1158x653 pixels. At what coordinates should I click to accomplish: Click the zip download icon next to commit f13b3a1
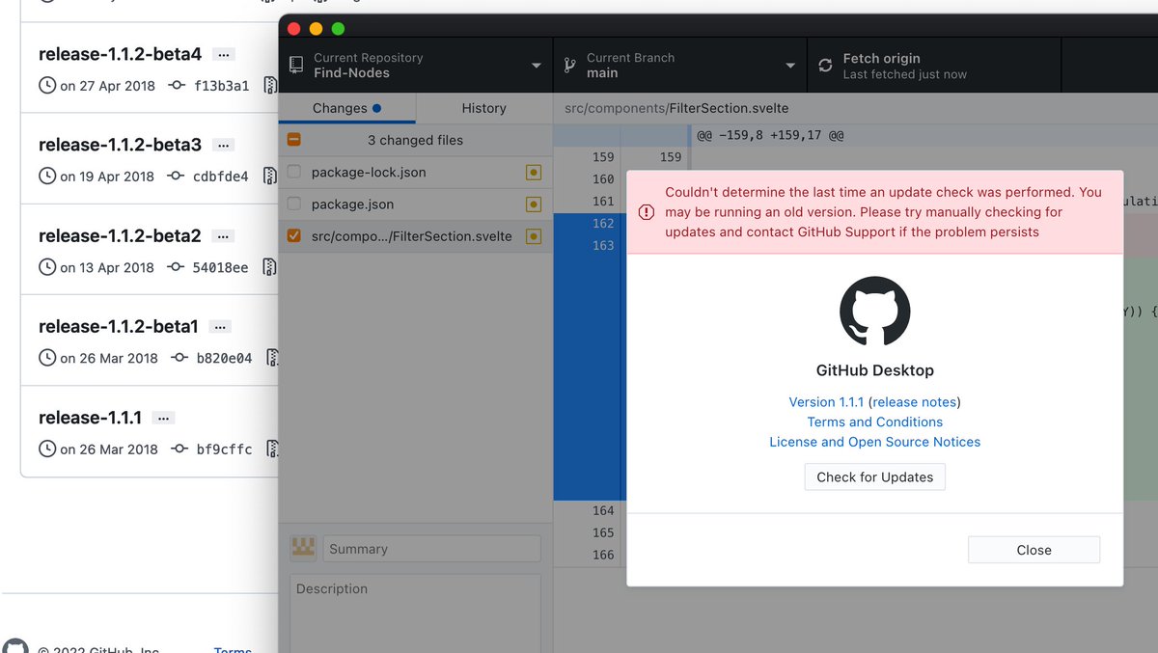(270, 85)
